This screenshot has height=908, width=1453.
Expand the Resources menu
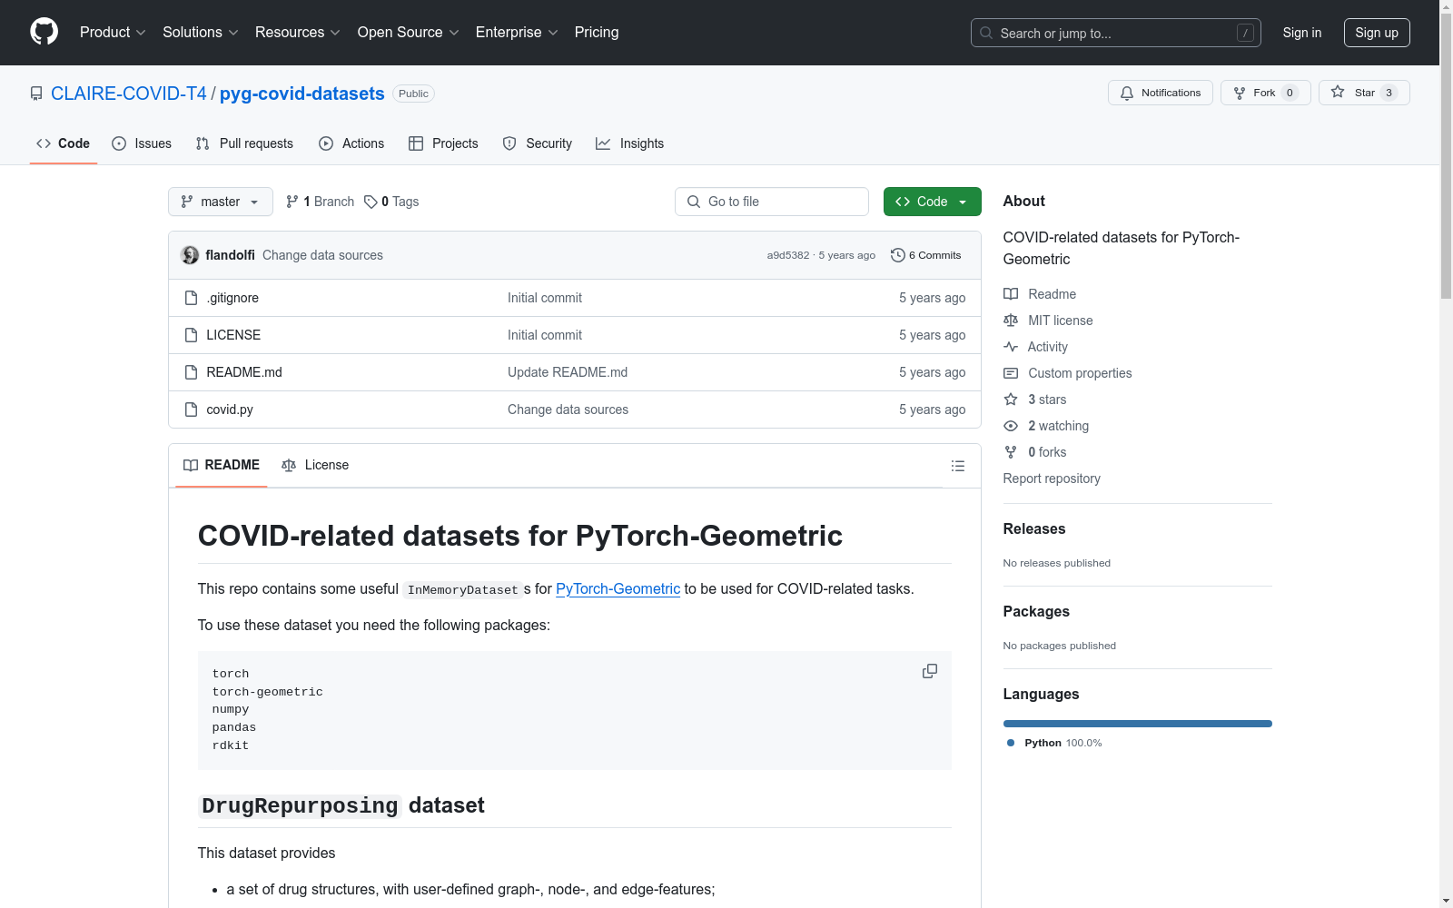pos(298,32)
